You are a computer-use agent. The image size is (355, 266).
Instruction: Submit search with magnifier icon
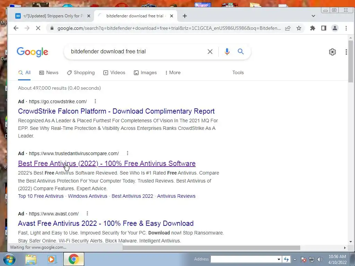tap(241, 52)
